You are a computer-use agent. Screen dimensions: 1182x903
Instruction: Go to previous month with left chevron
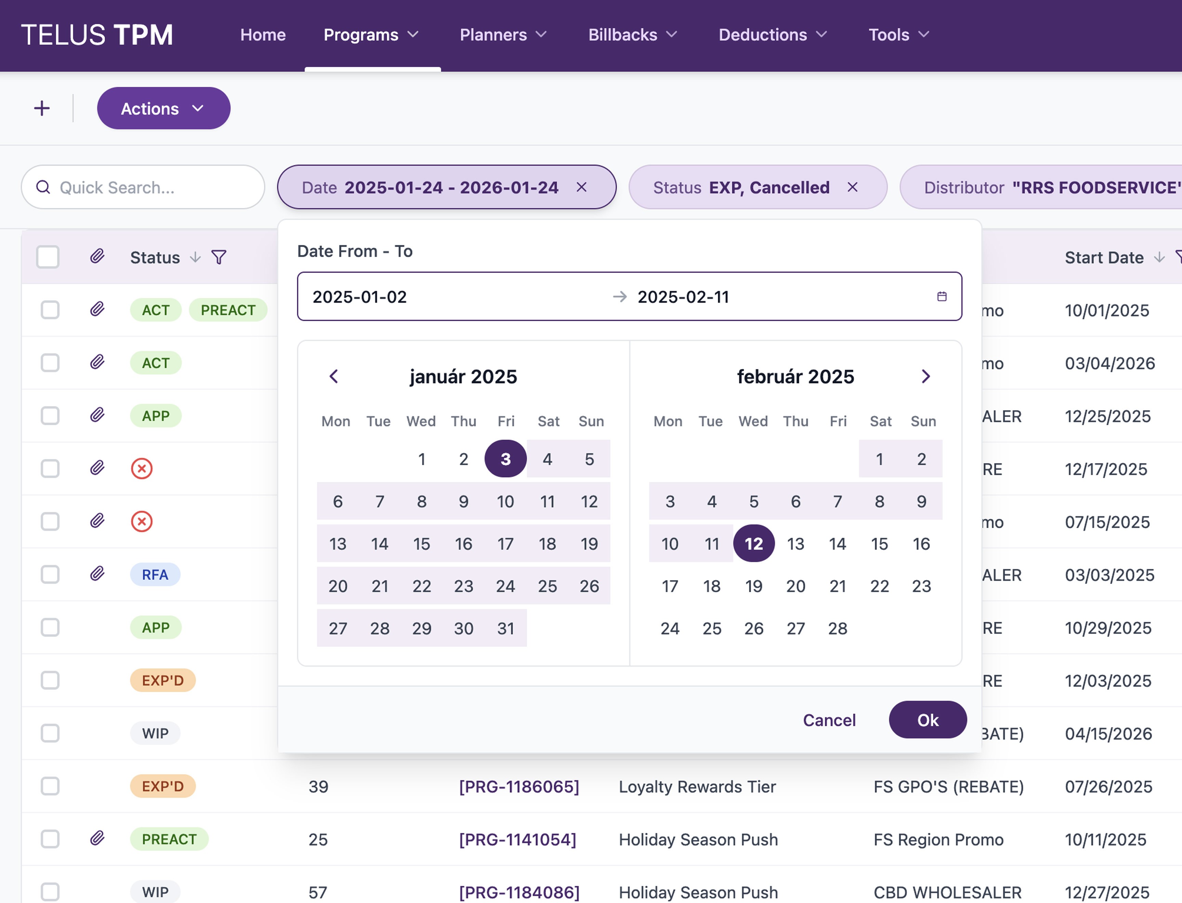coord(334,376)
